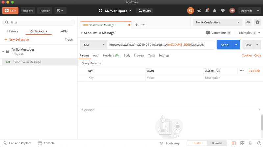
Task: Click the request URL field
Action: point(160,45)
